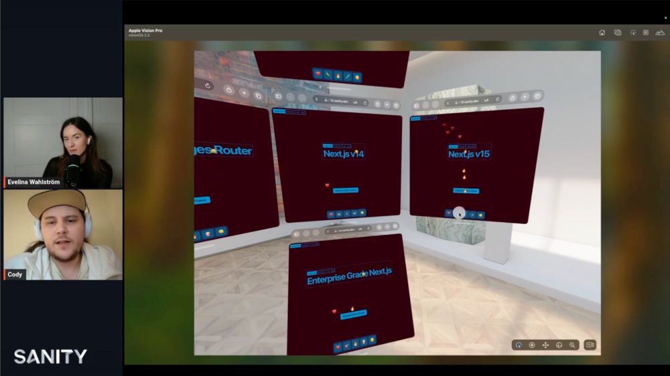This screenshot has width=670, height=376.
Task: Click the Enterprise Grade Next.js heading
Action: [349, 276]
